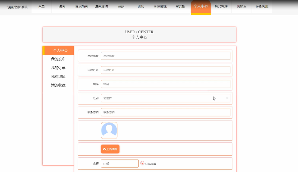This screenshot has width=298, height=172.
Task: Go to the 首页 home tab
Action: [41, 6]
